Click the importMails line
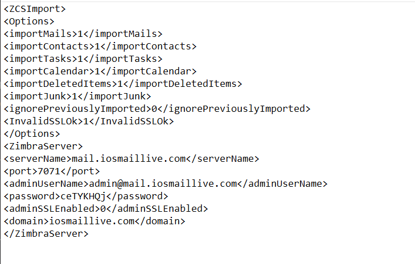 pos(83,34)
